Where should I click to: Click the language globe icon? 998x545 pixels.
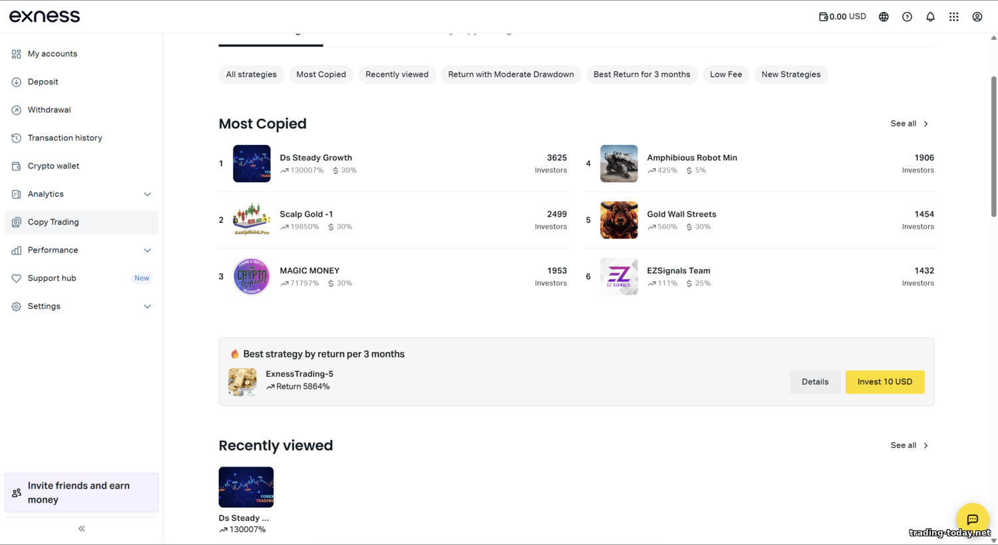pos(884,17)
